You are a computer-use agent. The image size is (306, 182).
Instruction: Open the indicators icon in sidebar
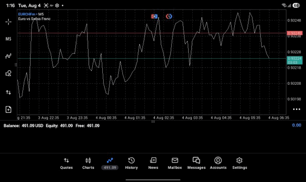(x=8, y=56)
